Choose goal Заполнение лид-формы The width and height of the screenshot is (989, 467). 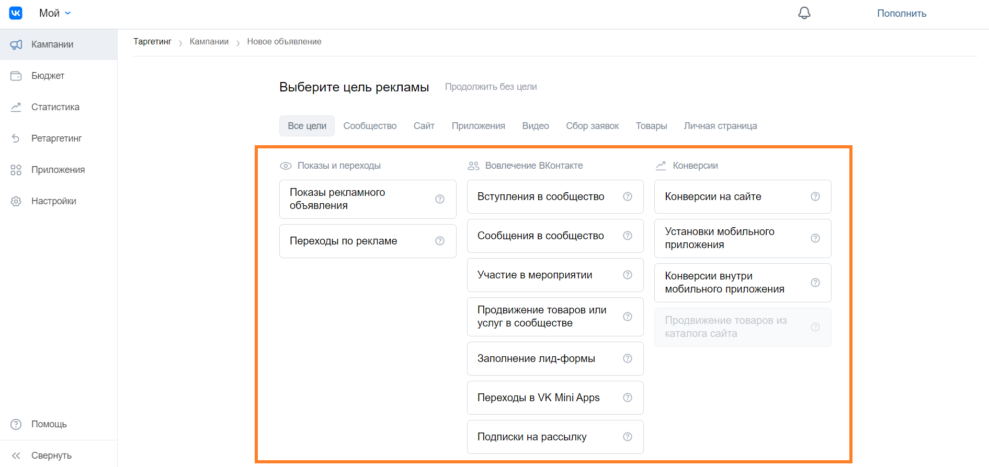(x=555, y=358)
